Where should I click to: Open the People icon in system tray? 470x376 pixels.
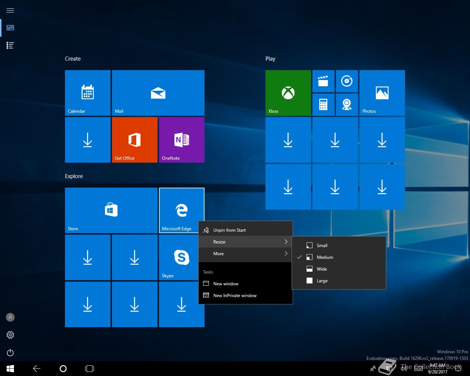[373, 369]
